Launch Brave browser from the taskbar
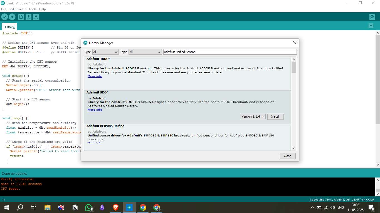380x213 pixels. tap(116, 207)
